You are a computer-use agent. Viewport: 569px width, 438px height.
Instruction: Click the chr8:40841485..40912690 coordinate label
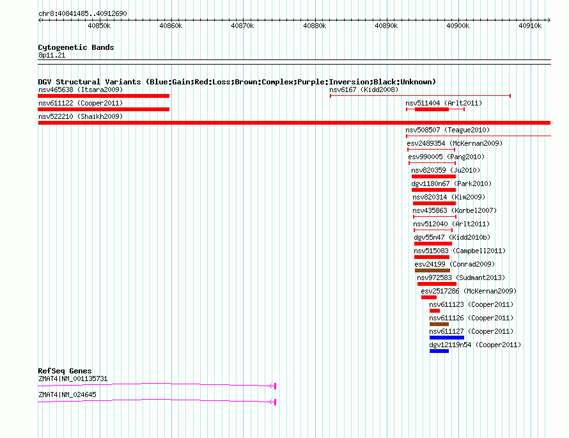[82, 13]
